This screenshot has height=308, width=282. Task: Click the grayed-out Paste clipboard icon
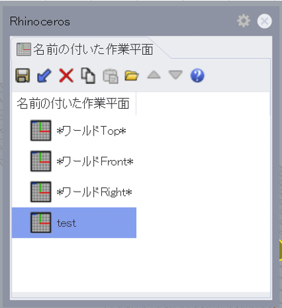110,76
